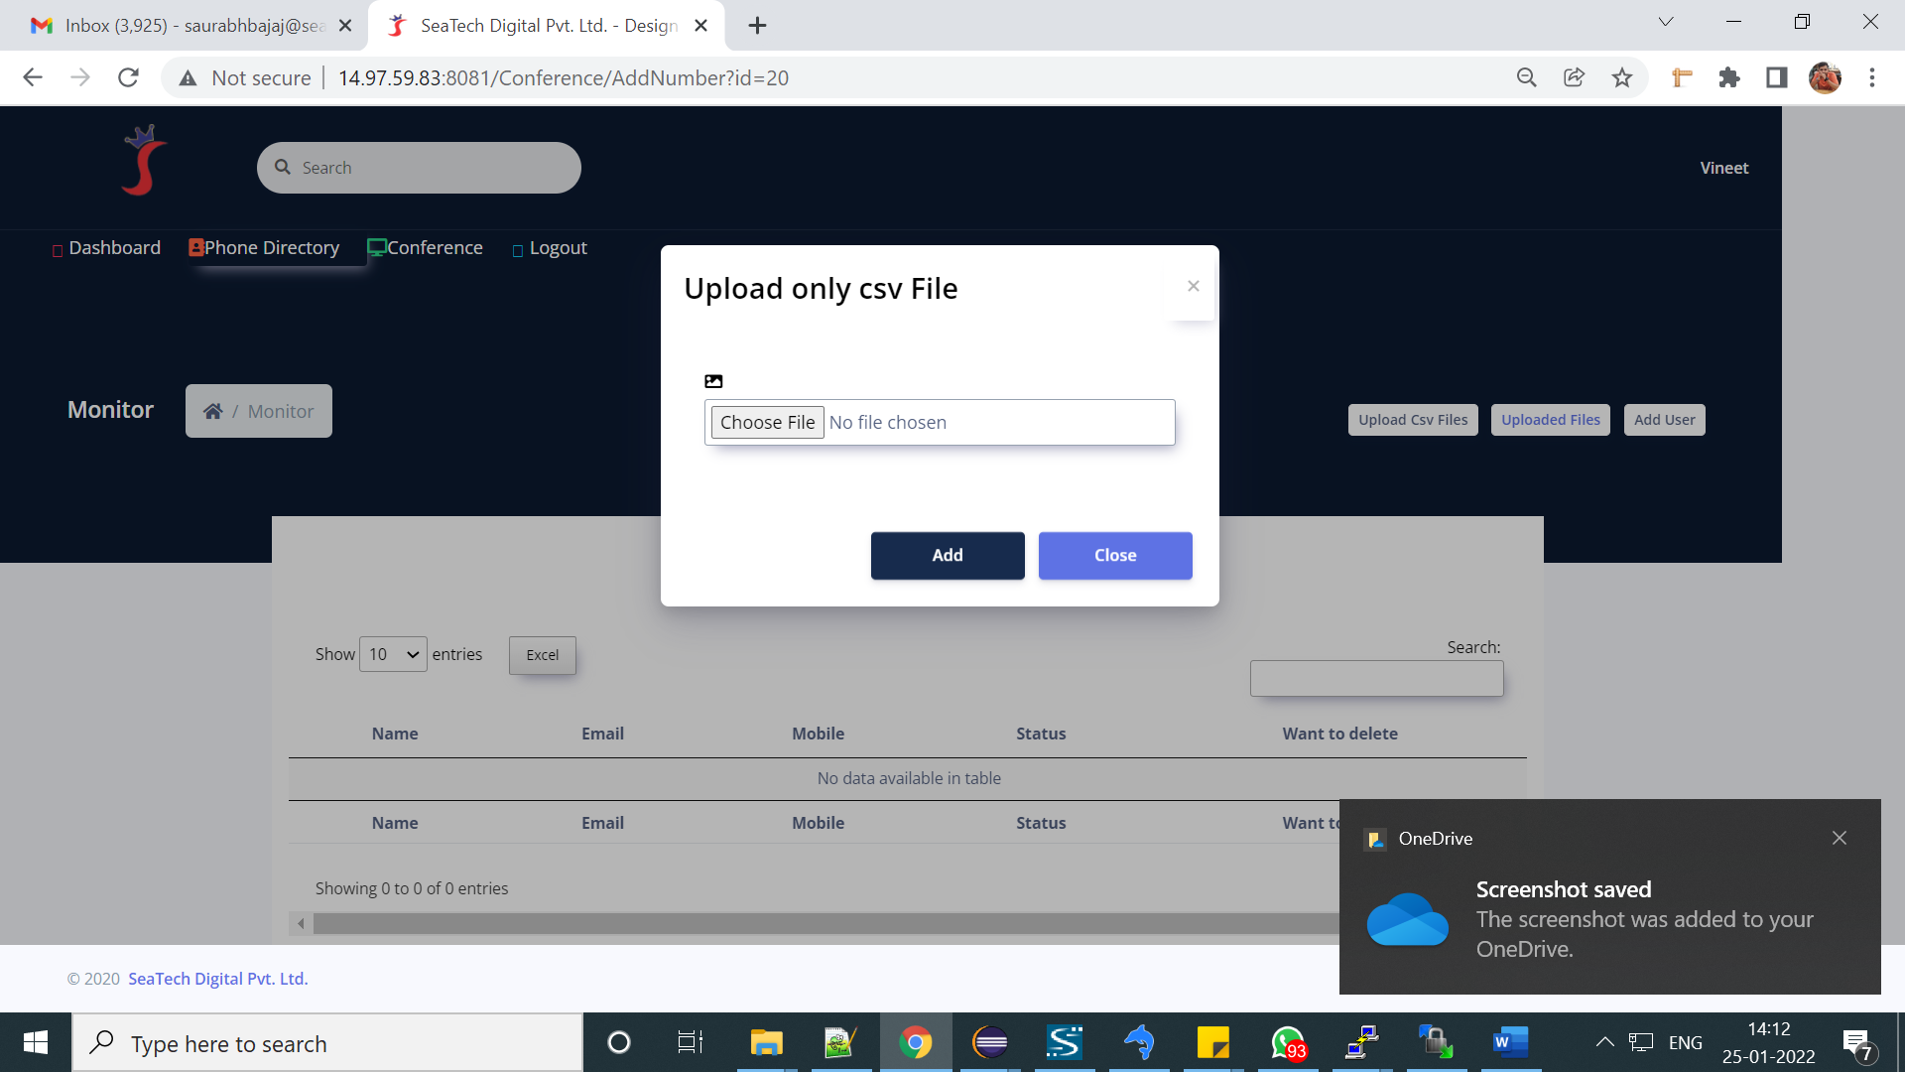
Task: Open the Phone Directory menu
Action: click(x=264, y=247)
